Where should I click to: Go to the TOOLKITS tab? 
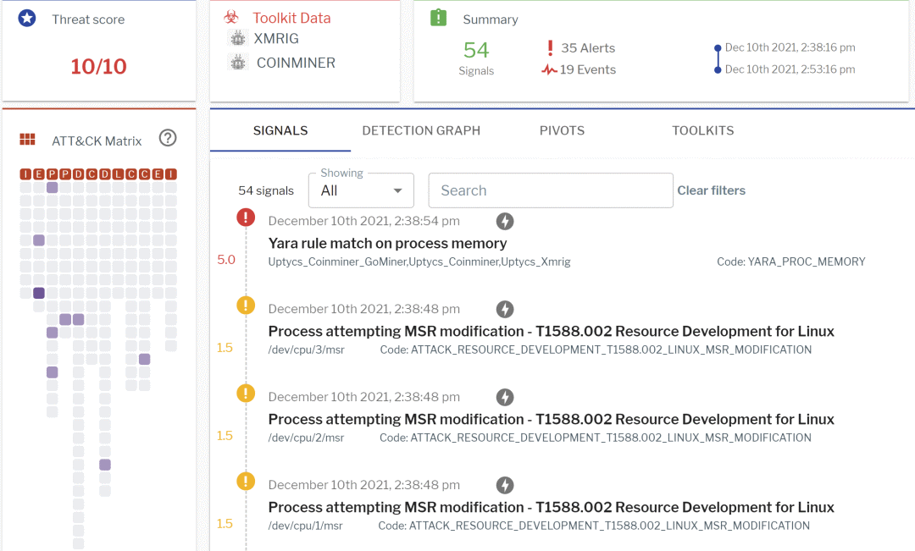pos(702,130)
